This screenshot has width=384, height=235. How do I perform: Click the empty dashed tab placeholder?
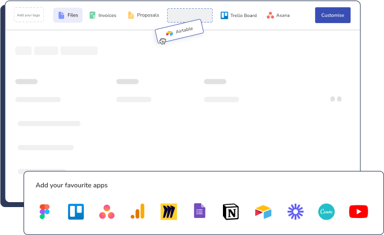(x=190, y=15)
